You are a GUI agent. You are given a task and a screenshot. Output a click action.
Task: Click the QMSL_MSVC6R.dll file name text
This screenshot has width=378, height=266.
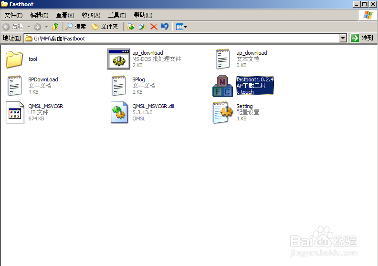click(x=153, y=106)
